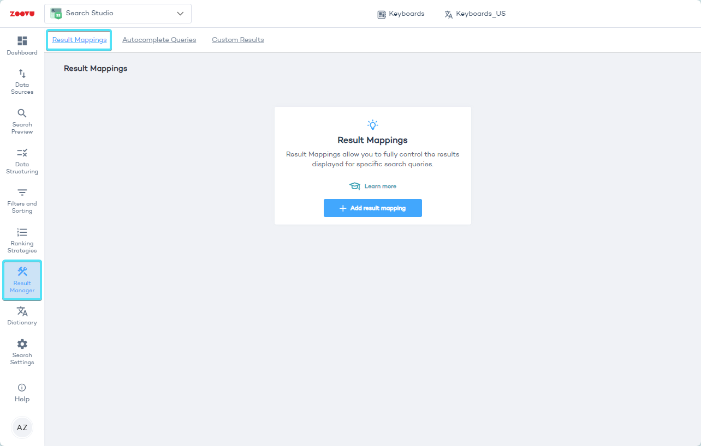701x446 pixels.
Task: Click the Result Manager tools icon
Action: pyautogui.click(x=22, y=272)
